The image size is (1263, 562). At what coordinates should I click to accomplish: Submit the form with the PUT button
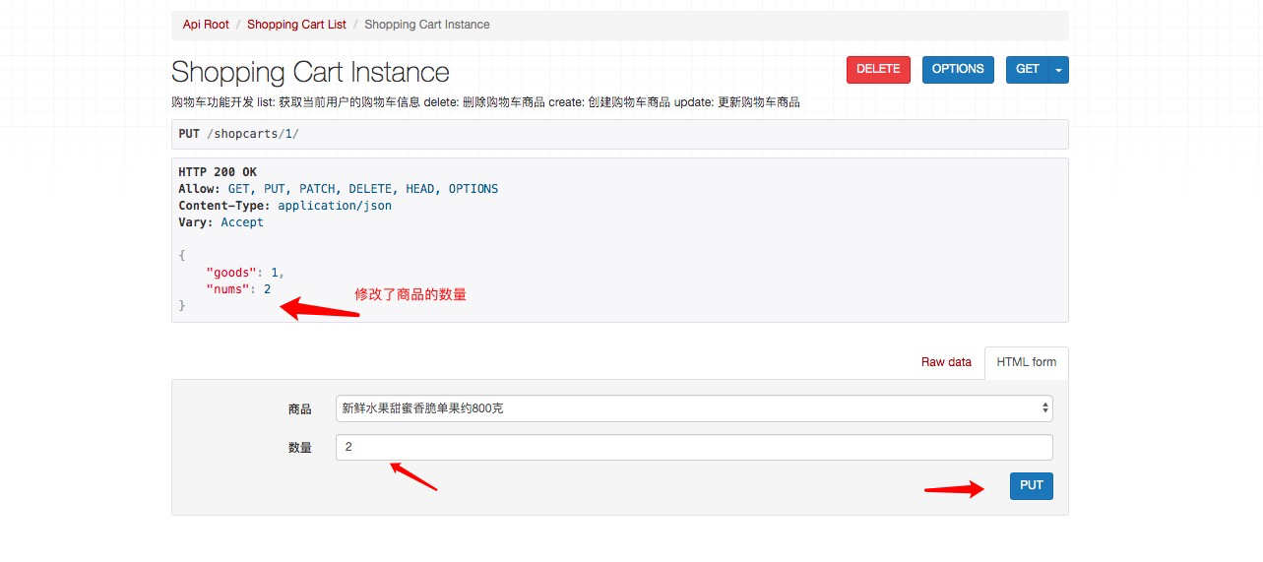(1031, 485)
